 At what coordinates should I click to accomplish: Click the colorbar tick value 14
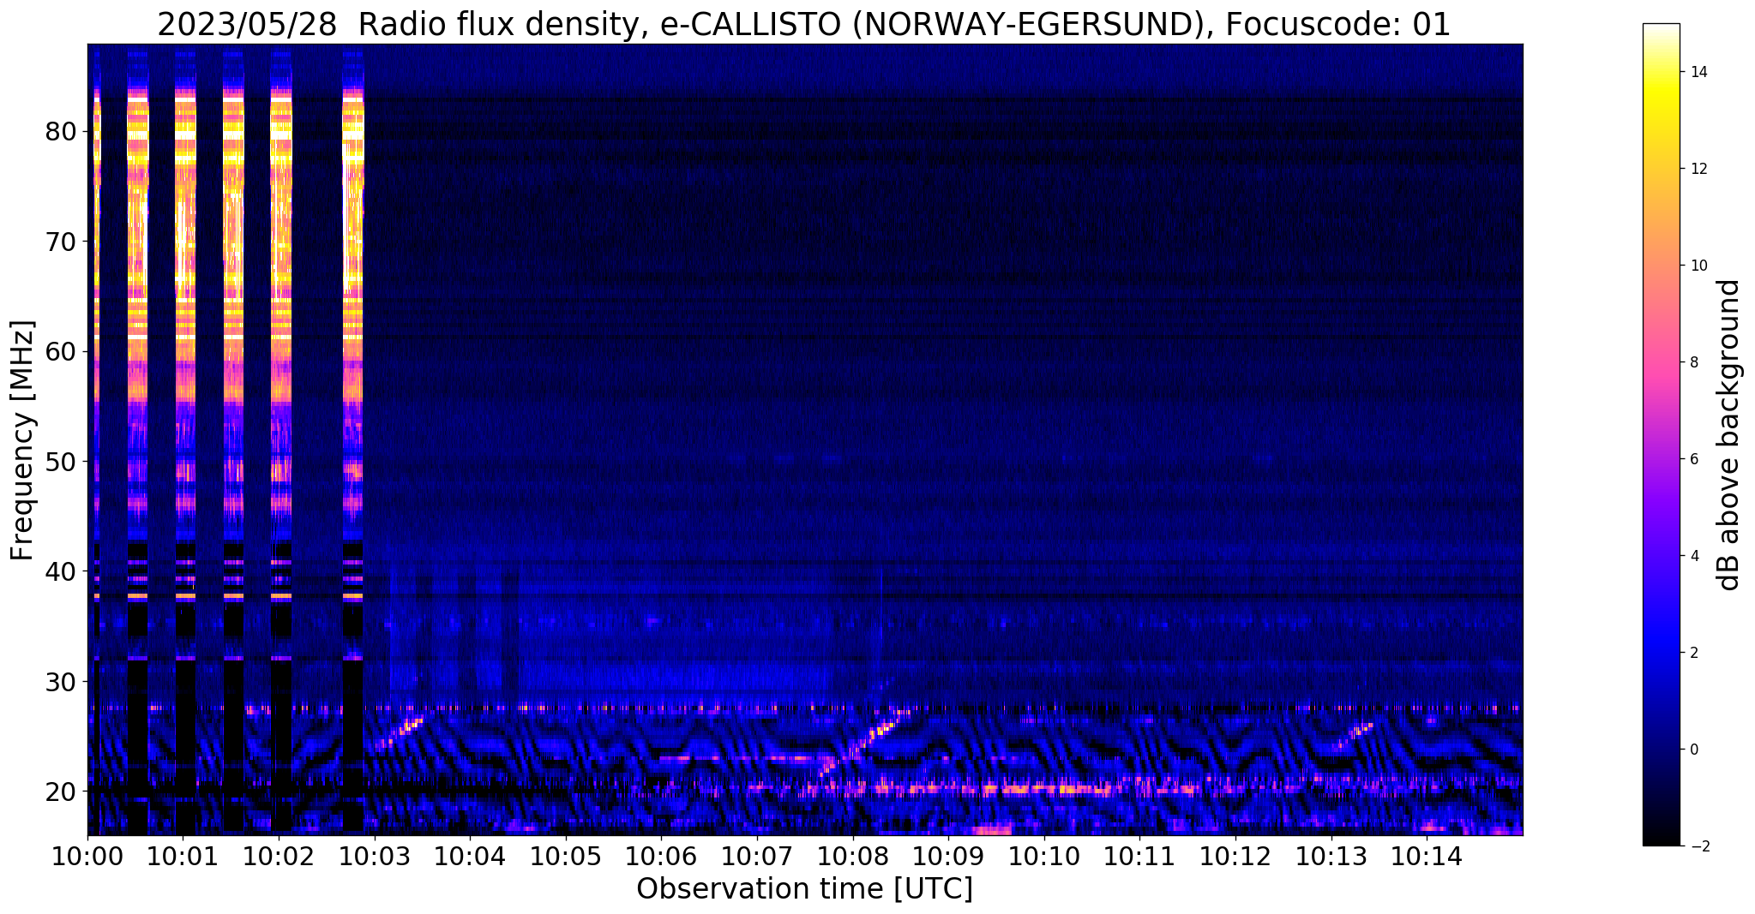point(1698,72)
